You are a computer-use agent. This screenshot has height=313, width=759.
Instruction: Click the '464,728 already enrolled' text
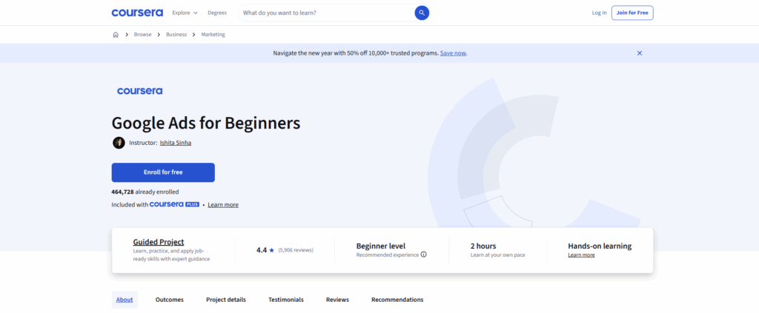pos(145,192)
